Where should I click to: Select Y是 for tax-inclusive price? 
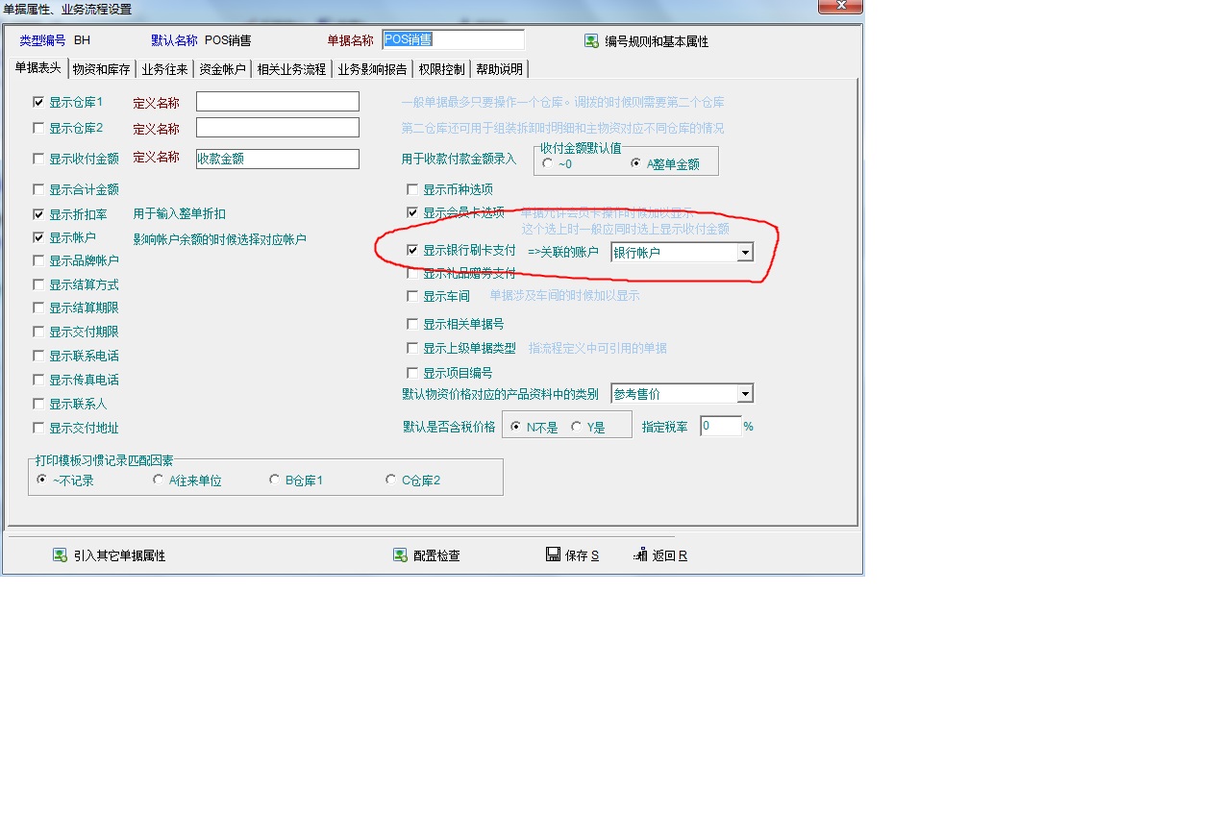pyautogui.click(x=576, y=427)
